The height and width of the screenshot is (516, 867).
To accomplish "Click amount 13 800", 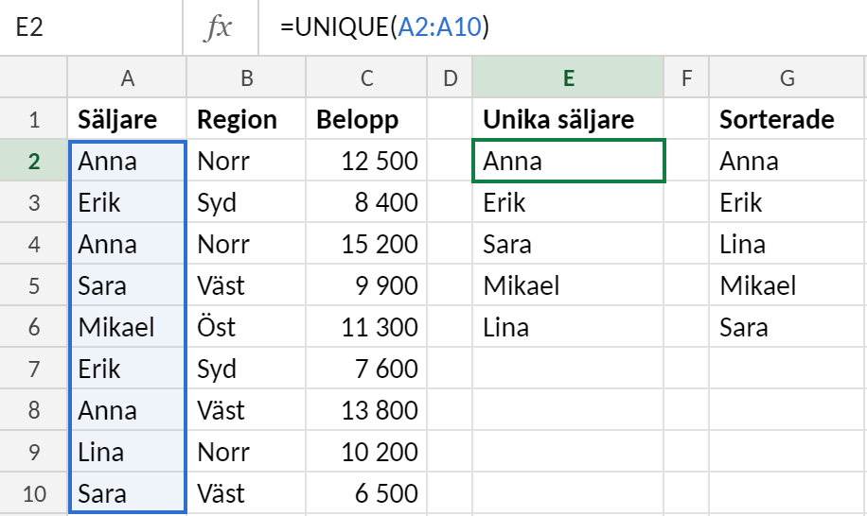I will tap(366, 410).
